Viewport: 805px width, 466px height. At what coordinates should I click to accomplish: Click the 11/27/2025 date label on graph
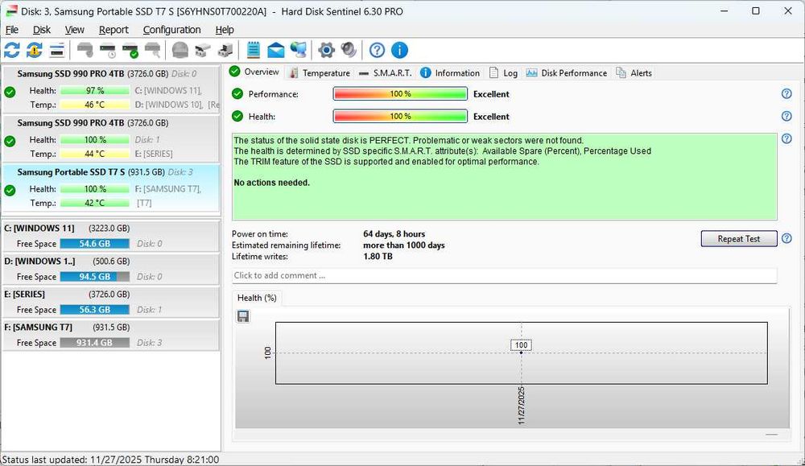[521, 406]
